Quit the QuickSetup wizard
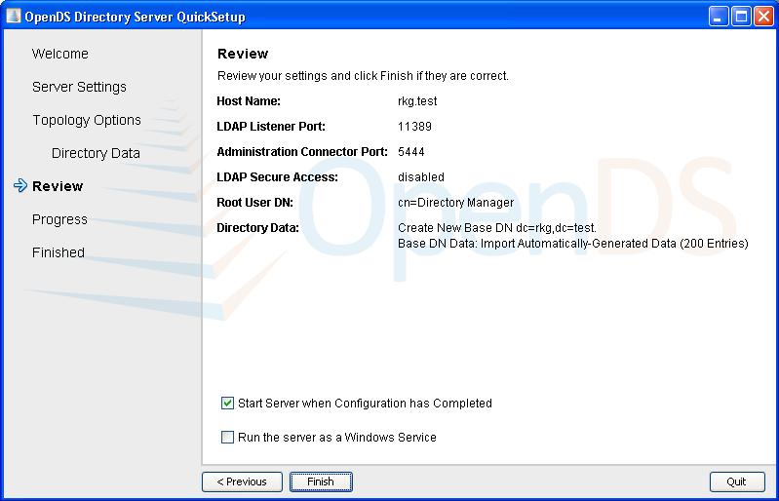Viewport: 779px width, 501px height. click(x=737, y=482)
